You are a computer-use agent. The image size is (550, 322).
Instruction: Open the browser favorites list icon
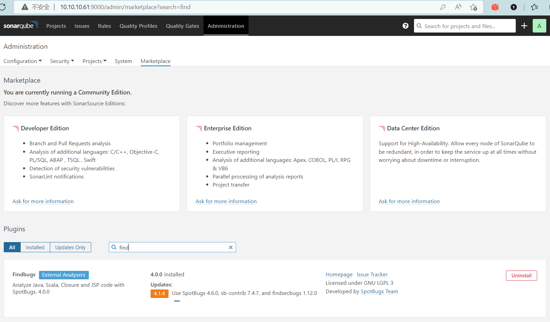click(x=535, y=7)
